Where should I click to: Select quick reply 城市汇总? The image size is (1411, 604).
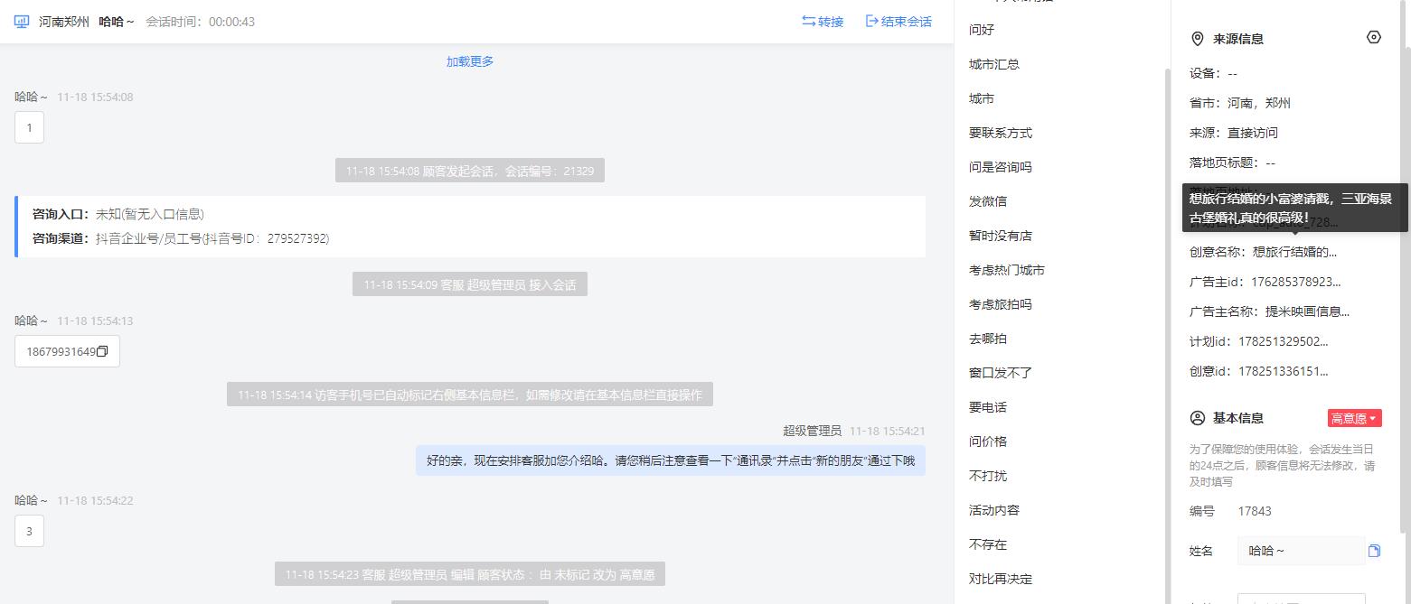994,64
